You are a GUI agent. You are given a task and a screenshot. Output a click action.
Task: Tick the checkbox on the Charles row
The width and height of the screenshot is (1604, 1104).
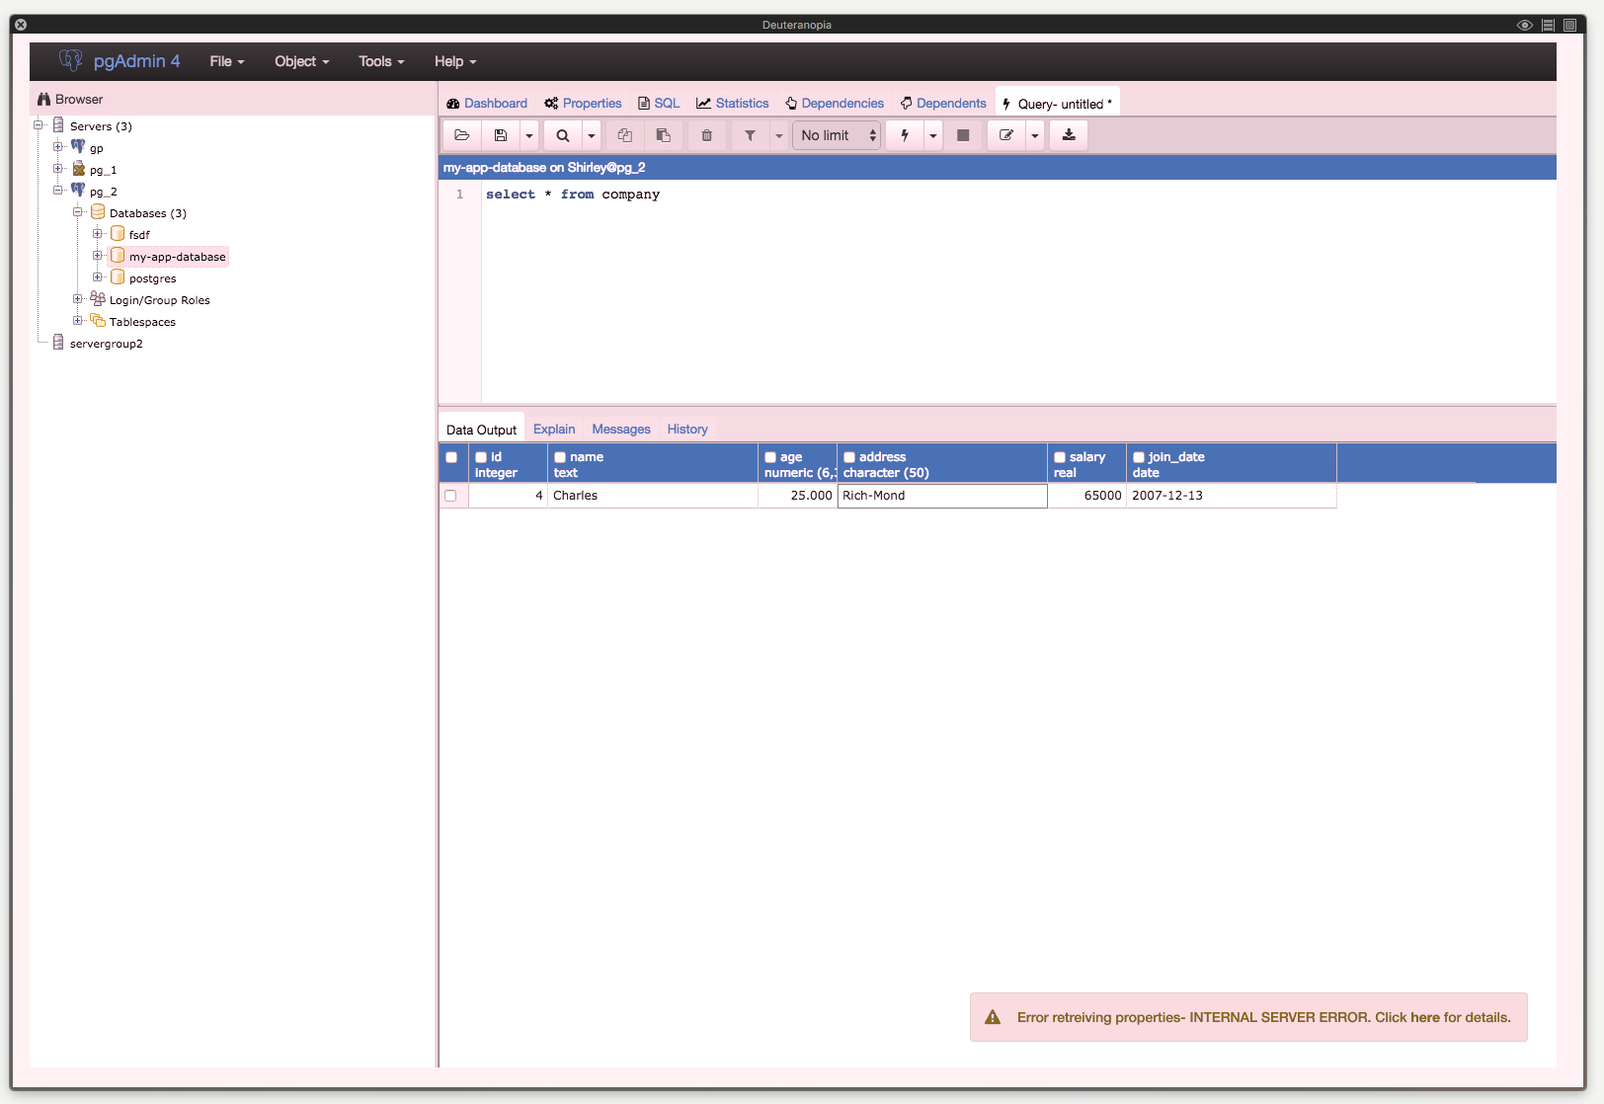(x=450, y=496)
